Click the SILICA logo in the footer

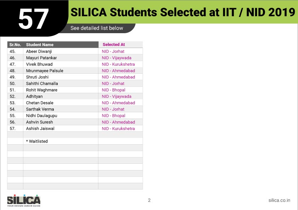click(x=24, y=200)
